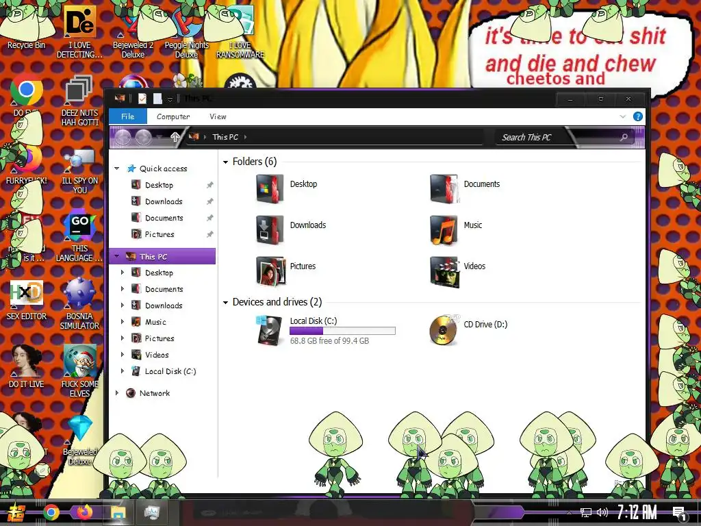This screenshot has height=526, width=701.
Task: Expand Desktop under This PC
Action: (x=123, y=273)
